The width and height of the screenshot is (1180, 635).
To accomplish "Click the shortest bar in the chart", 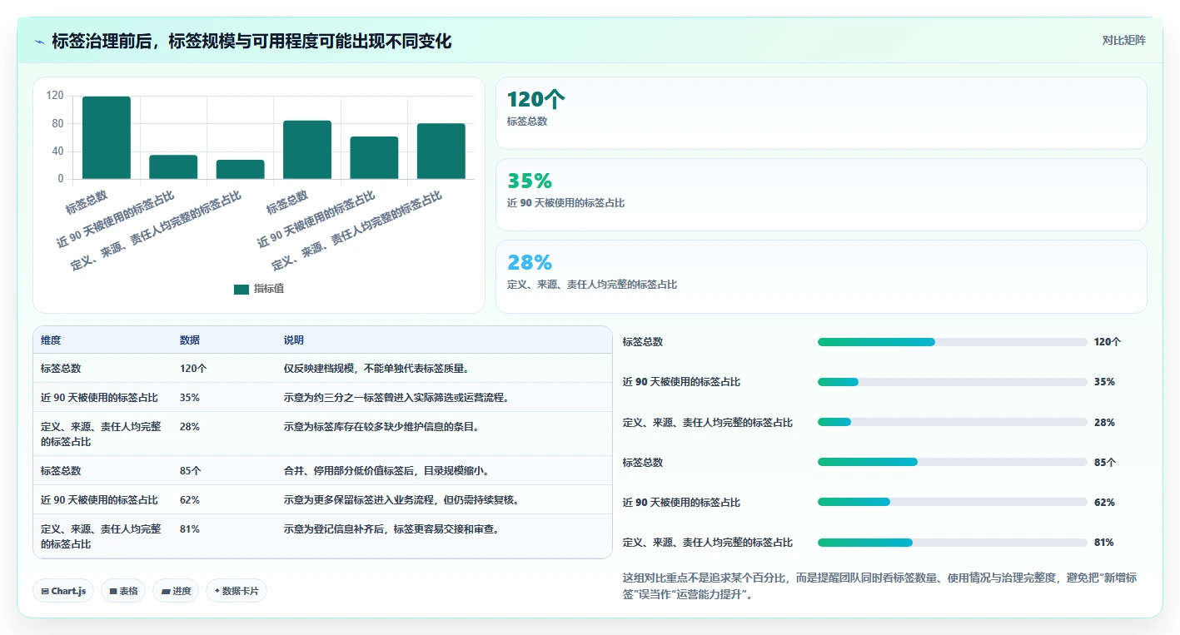I will 241,169.
